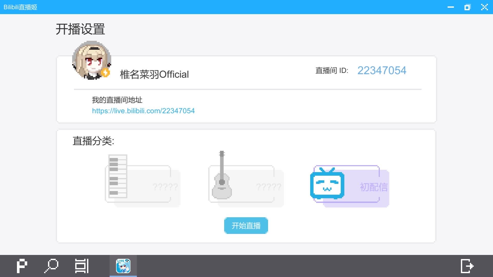
Task: Click the exit door icon at bottom right
Action: point(467,266)
